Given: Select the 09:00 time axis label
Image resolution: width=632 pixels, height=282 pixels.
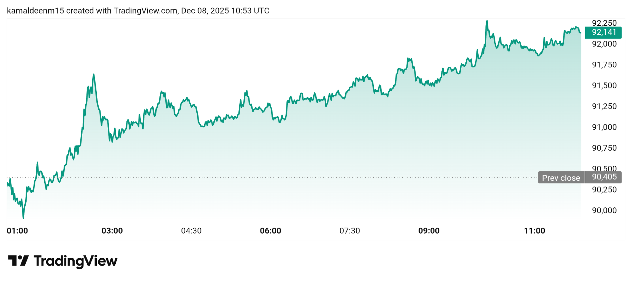Looking at the screenshot, I should (x=429, y=231).
